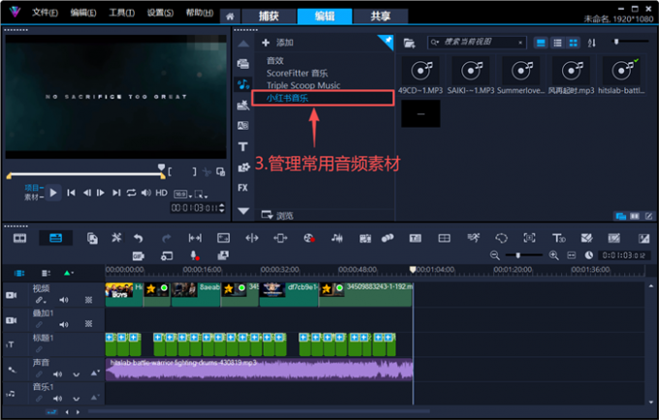The image size is (659, 420).
Task: Collapse library category list upward arrow
Action: [x=243, y=44]
